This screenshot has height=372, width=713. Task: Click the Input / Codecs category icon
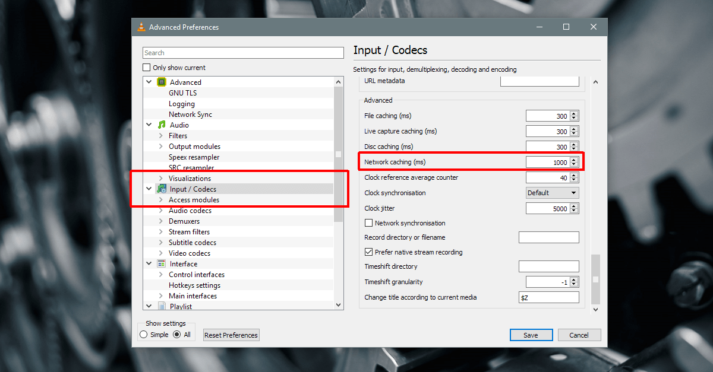[162, 189]
